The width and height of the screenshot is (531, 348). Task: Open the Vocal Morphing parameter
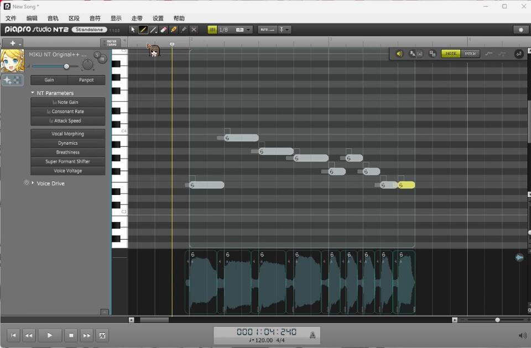[67, 134]
